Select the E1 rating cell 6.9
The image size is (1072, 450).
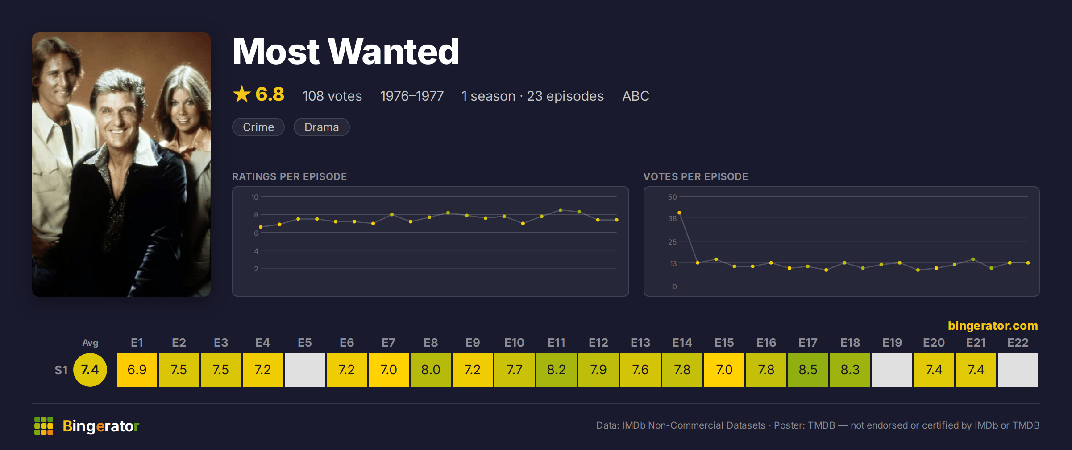click(137, 370)
